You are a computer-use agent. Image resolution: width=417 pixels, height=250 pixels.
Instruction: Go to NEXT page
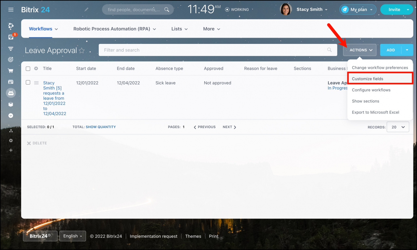(230, 127)
